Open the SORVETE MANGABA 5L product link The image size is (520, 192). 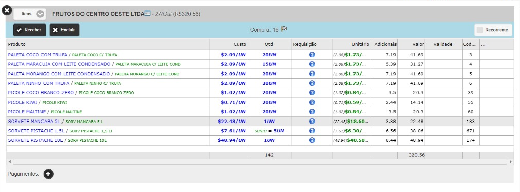[34, 122]
